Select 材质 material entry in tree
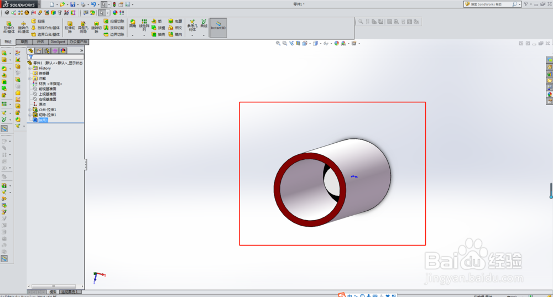553x297 pixels. [x=47, y=84]
